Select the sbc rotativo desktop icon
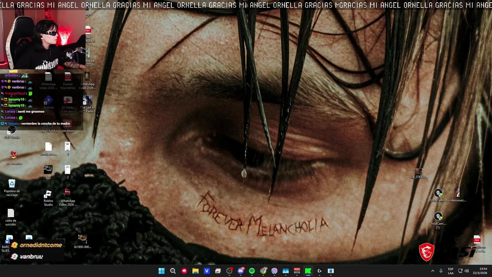The height and width of the screenshot is (277, 492). [x=13, y=158]
